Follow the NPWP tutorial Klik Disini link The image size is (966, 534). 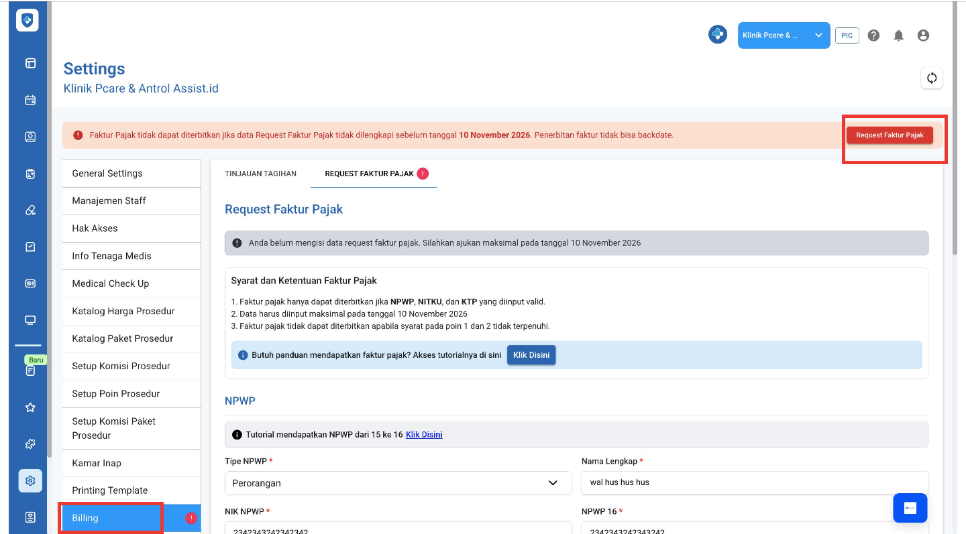424,435
